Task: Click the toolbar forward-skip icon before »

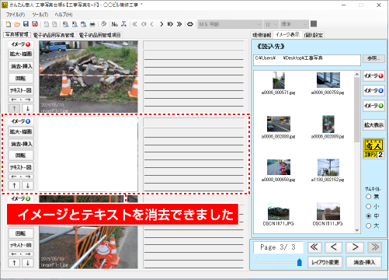Action: click(x=170, y=24)
